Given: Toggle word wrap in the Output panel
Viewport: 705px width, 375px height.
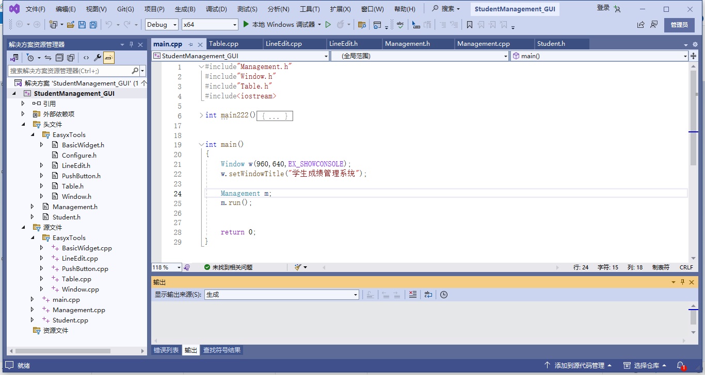Looking at the screenshot, I should tap(428, 295).
